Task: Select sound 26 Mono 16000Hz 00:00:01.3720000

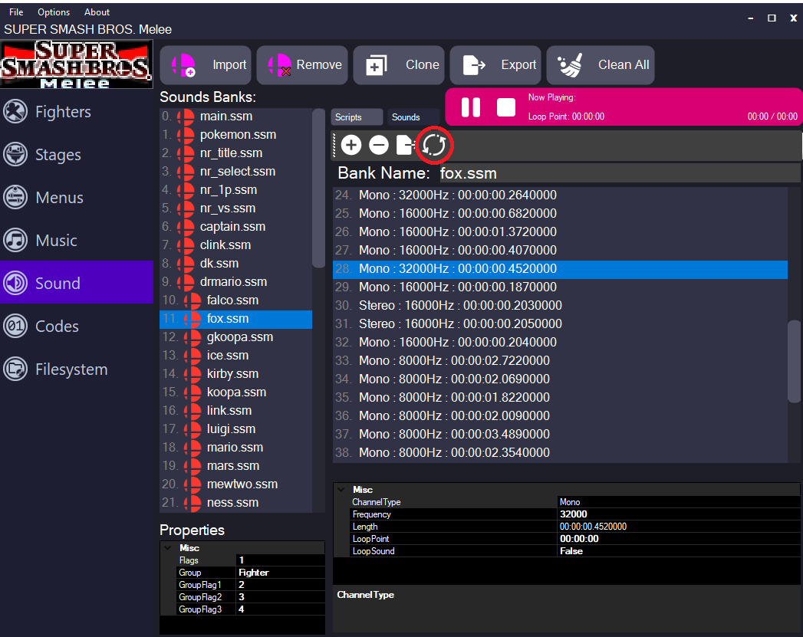Action: tap(560, 231)
